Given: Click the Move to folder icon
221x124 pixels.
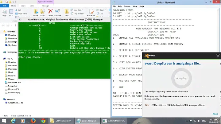Looking at the screenshot, I should [x=36, y=13].
